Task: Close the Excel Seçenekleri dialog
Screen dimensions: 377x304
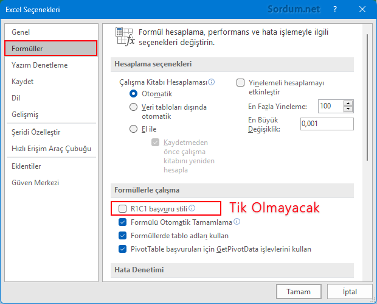Action: point(362,9)
